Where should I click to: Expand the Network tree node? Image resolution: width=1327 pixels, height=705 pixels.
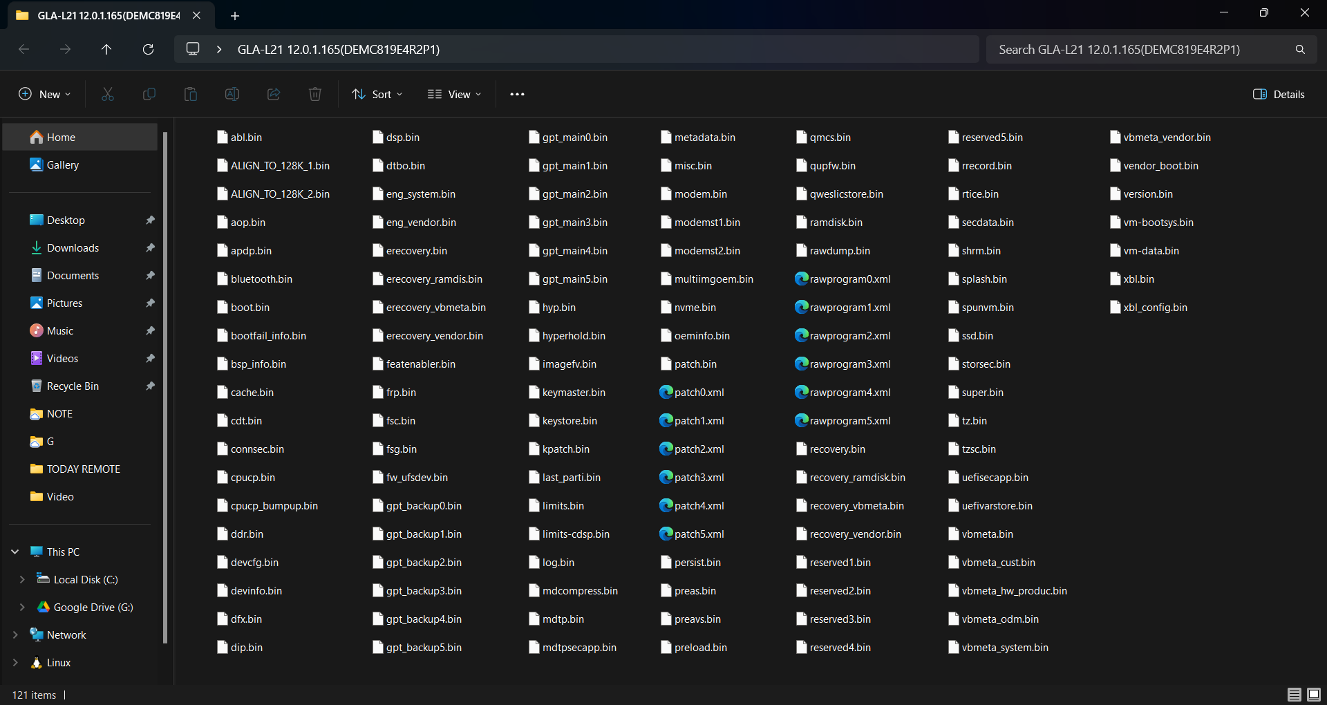(15, 634)
